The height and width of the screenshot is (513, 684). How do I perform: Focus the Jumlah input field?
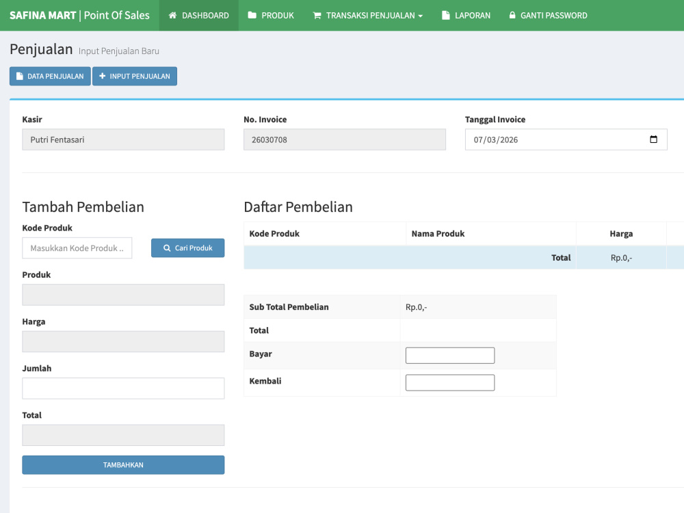click(123, 389)
